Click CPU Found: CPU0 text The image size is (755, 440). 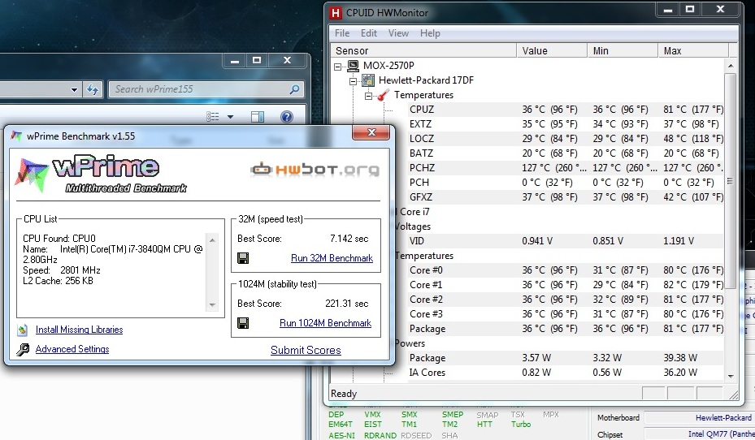click(59, 239)
